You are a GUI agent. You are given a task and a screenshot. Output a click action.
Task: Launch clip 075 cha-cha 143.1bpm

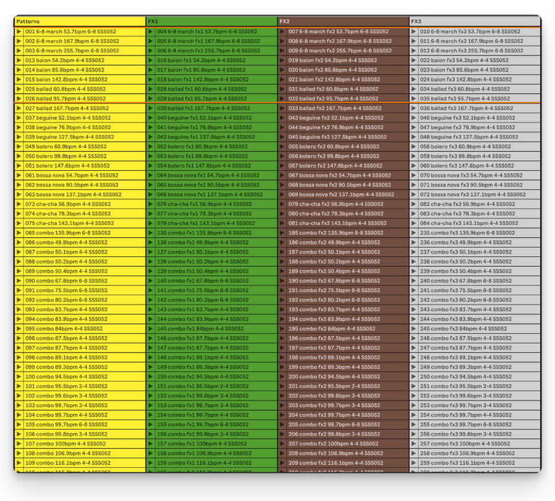click(x=18, y=223)
